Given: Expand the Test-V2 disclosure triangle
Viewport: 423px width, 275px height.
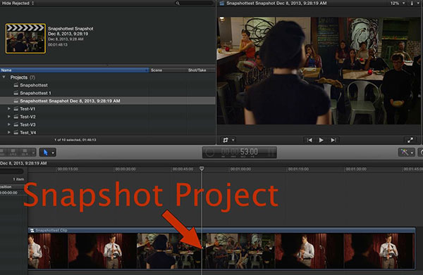Looking at the screenshot, I should click(x=9, y=117).
